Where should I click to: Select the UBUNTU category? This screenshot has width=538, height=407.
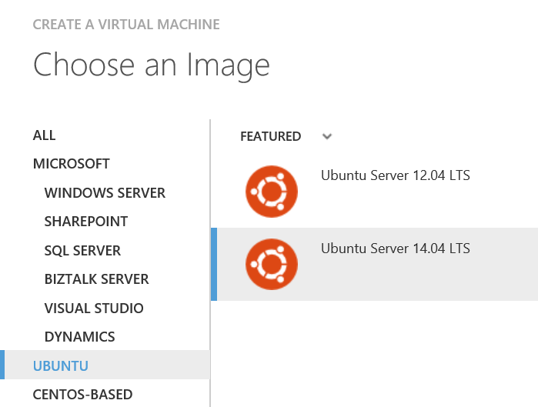point(105,365)
